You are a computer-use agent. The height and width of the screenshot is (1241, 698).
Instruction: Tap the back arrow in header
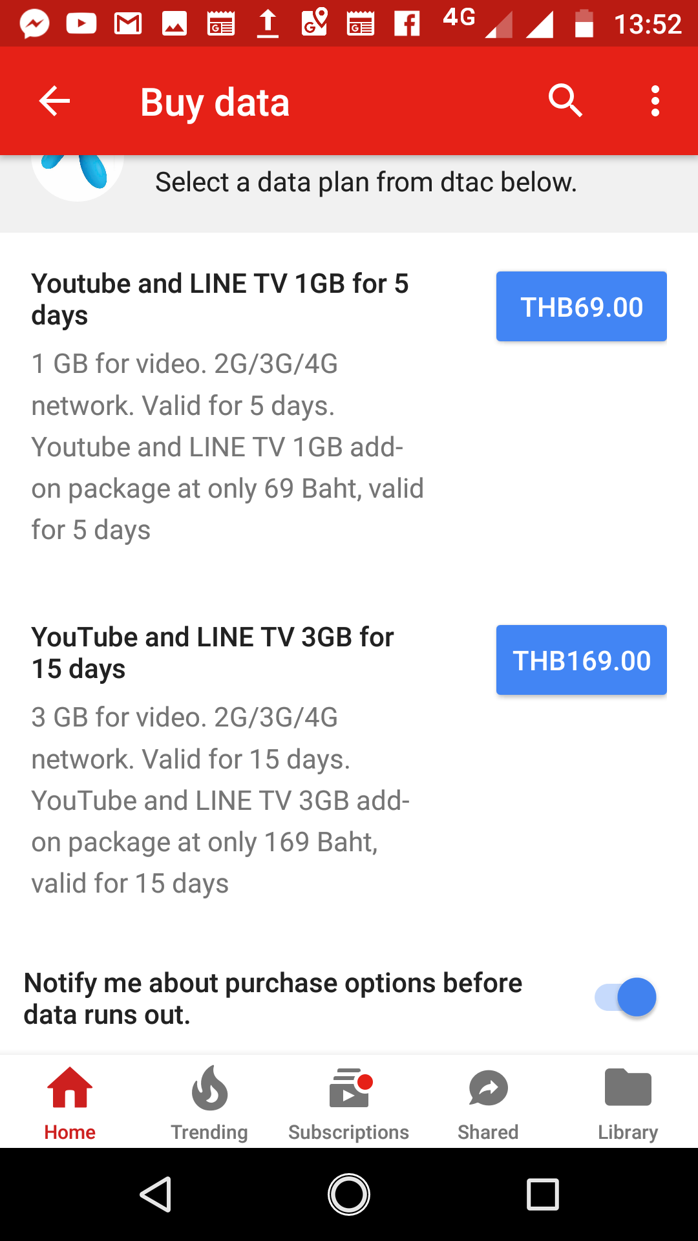click(54, 101)
